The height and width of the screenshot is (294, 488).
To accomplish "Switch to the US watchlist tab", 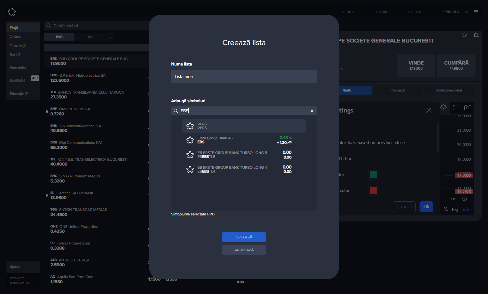I will [90, 37].
